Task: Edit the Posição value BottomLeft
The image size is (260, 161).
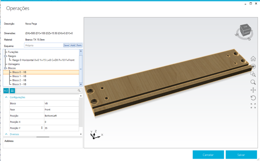Action: click(x=61, y=116)
